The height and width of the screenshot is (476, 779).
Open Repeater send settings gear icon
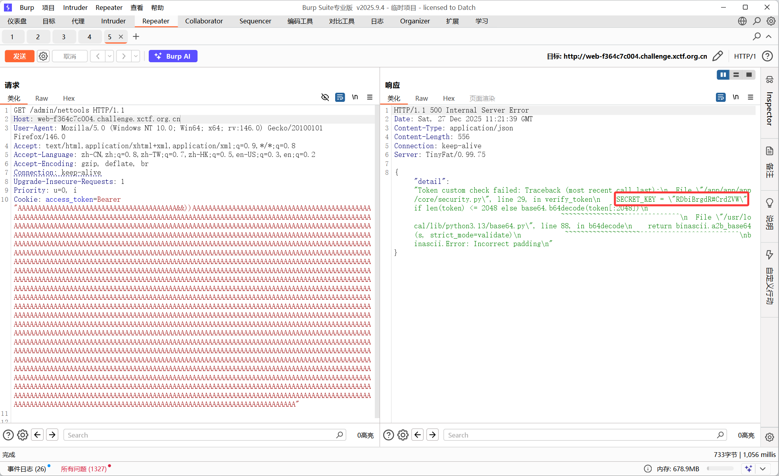pyautogui.click(x=43, y=56)
